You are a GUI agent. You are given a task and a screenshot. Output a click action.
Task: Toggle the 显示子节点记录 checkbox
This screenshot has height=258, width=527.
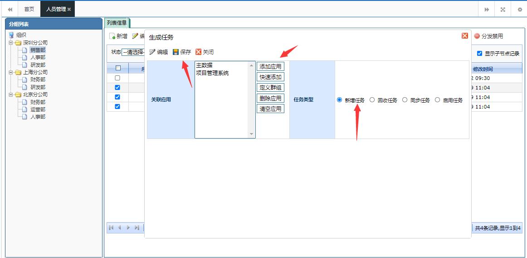[480, 53]
